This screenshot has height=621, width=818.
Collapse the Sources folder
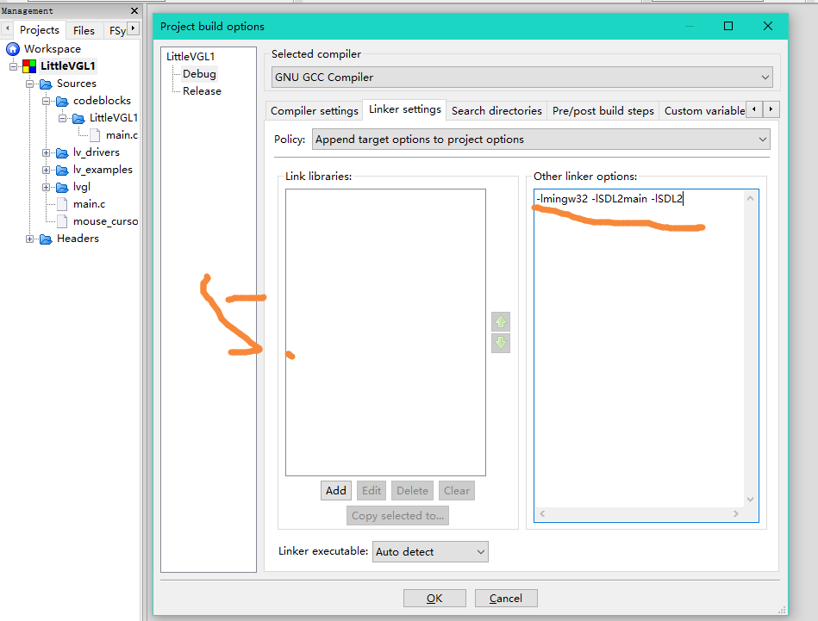[x=29, y=84]
